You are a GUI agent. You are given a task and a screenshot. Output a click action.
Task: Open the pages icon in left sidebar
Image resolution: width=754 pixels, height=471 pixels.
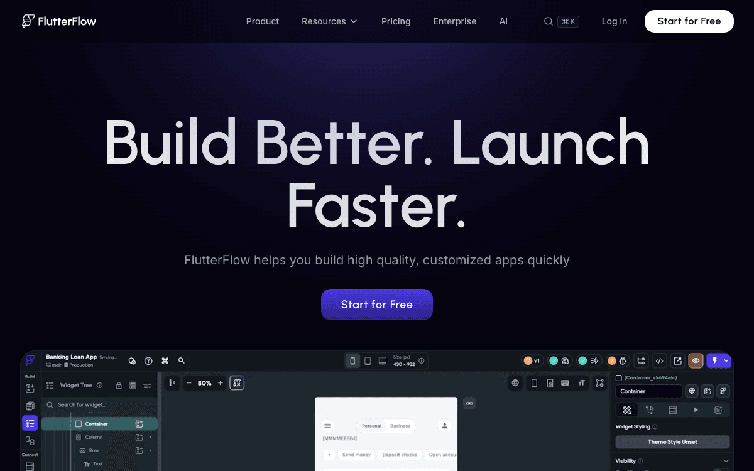point(30,406)
